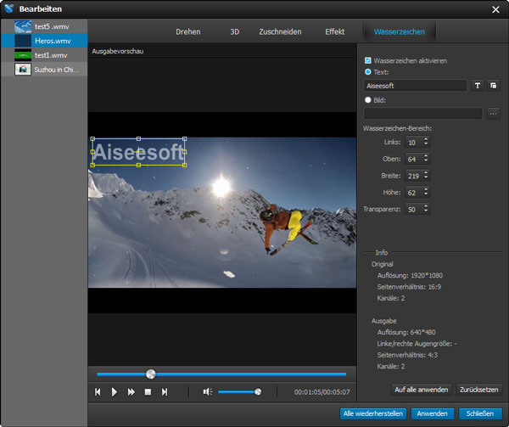The height and width of the screenshot is (427, 509).
Task: Select test1.wmv in the file list
Action: pos(53,54)
